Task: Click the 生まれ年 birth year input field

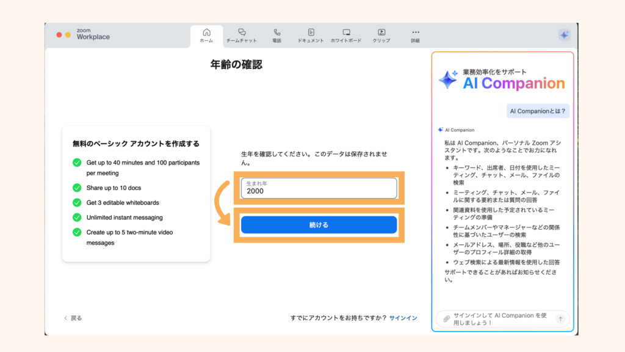Action: 319,187
